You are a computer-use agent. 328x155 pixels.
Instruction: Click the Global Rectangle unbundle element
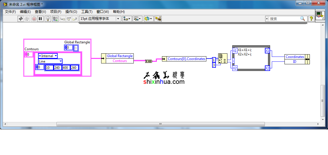tap(120, 56)
